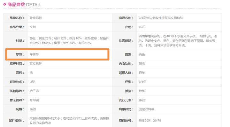This screenshot has width=230, height=127.
Task: Select the 棉 value beside 面料
Action: (31, 73)
